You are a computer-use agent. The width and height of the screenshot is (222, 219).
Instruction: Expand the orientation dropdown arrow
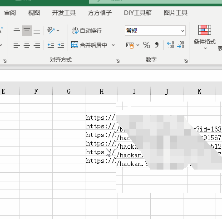tap(58, 30)
